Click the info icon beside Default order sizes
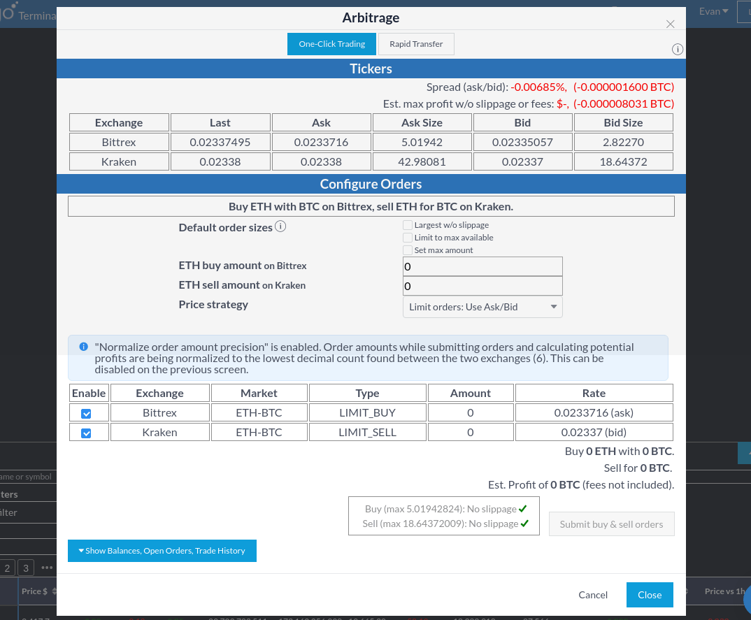 pos(280,226)
